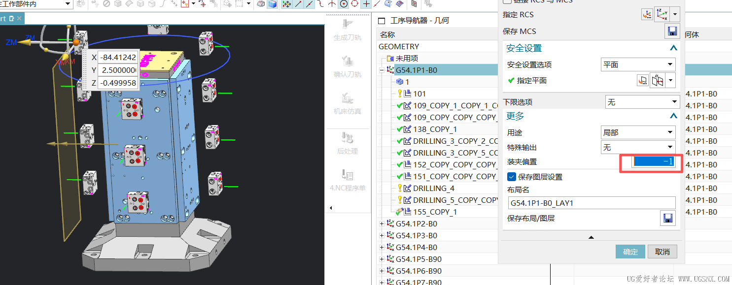
Task: Select operation 138_COPY_1
Action: 435,129
